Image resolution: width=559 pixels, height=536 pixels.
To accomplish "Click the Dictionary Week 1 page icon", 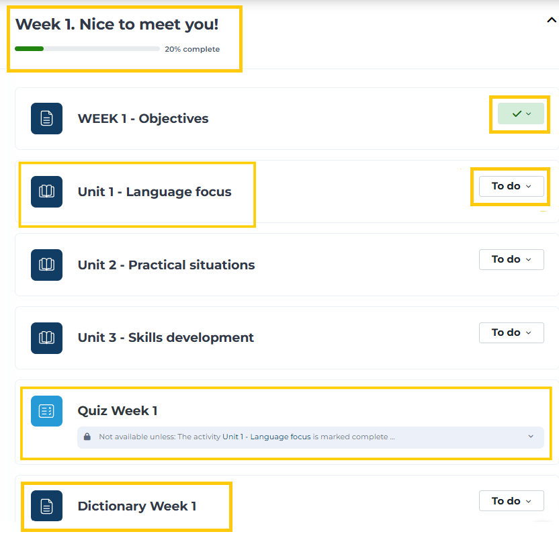I will click(47, 506).
